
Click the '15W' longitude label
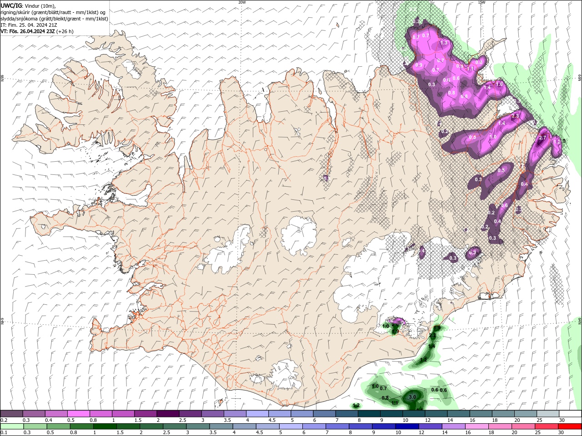click(482, 2)
